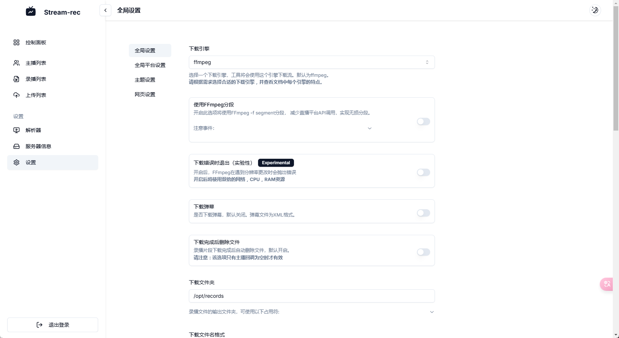Image resolution: width=619 pixels, height=338 pixels.
Task: Open the 主题设置 tab
Action: (150, 80)
